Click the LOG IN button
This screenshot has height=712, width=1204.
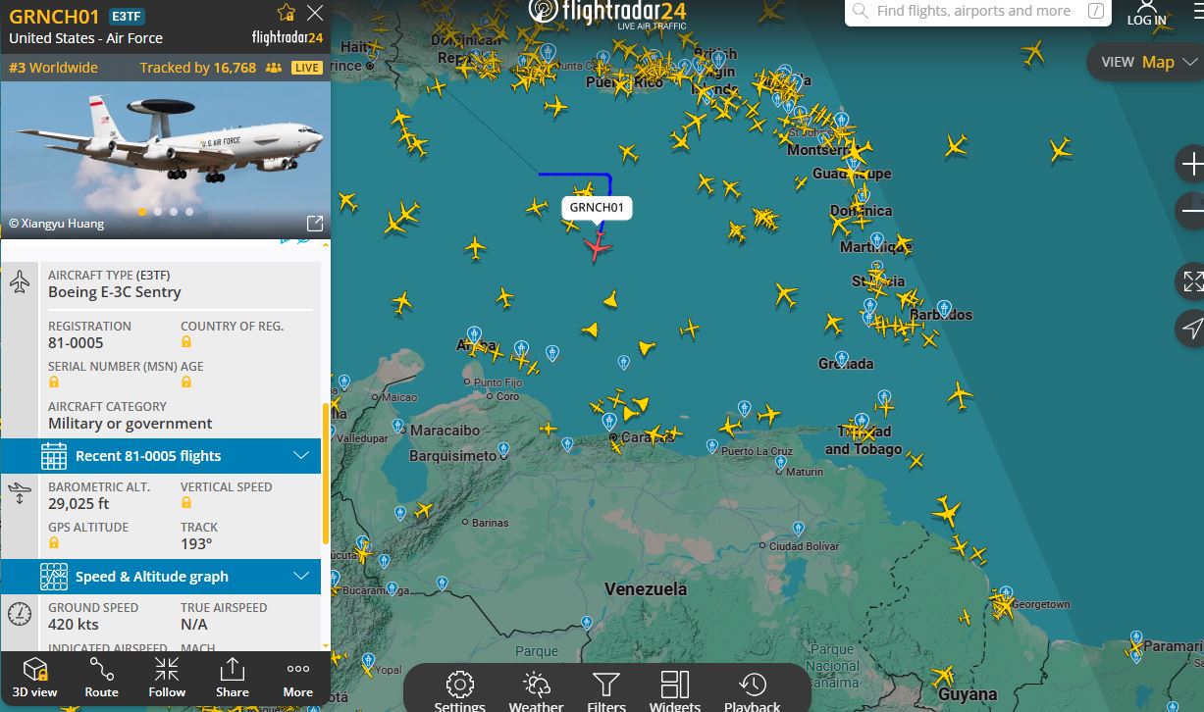[1146, 14]
